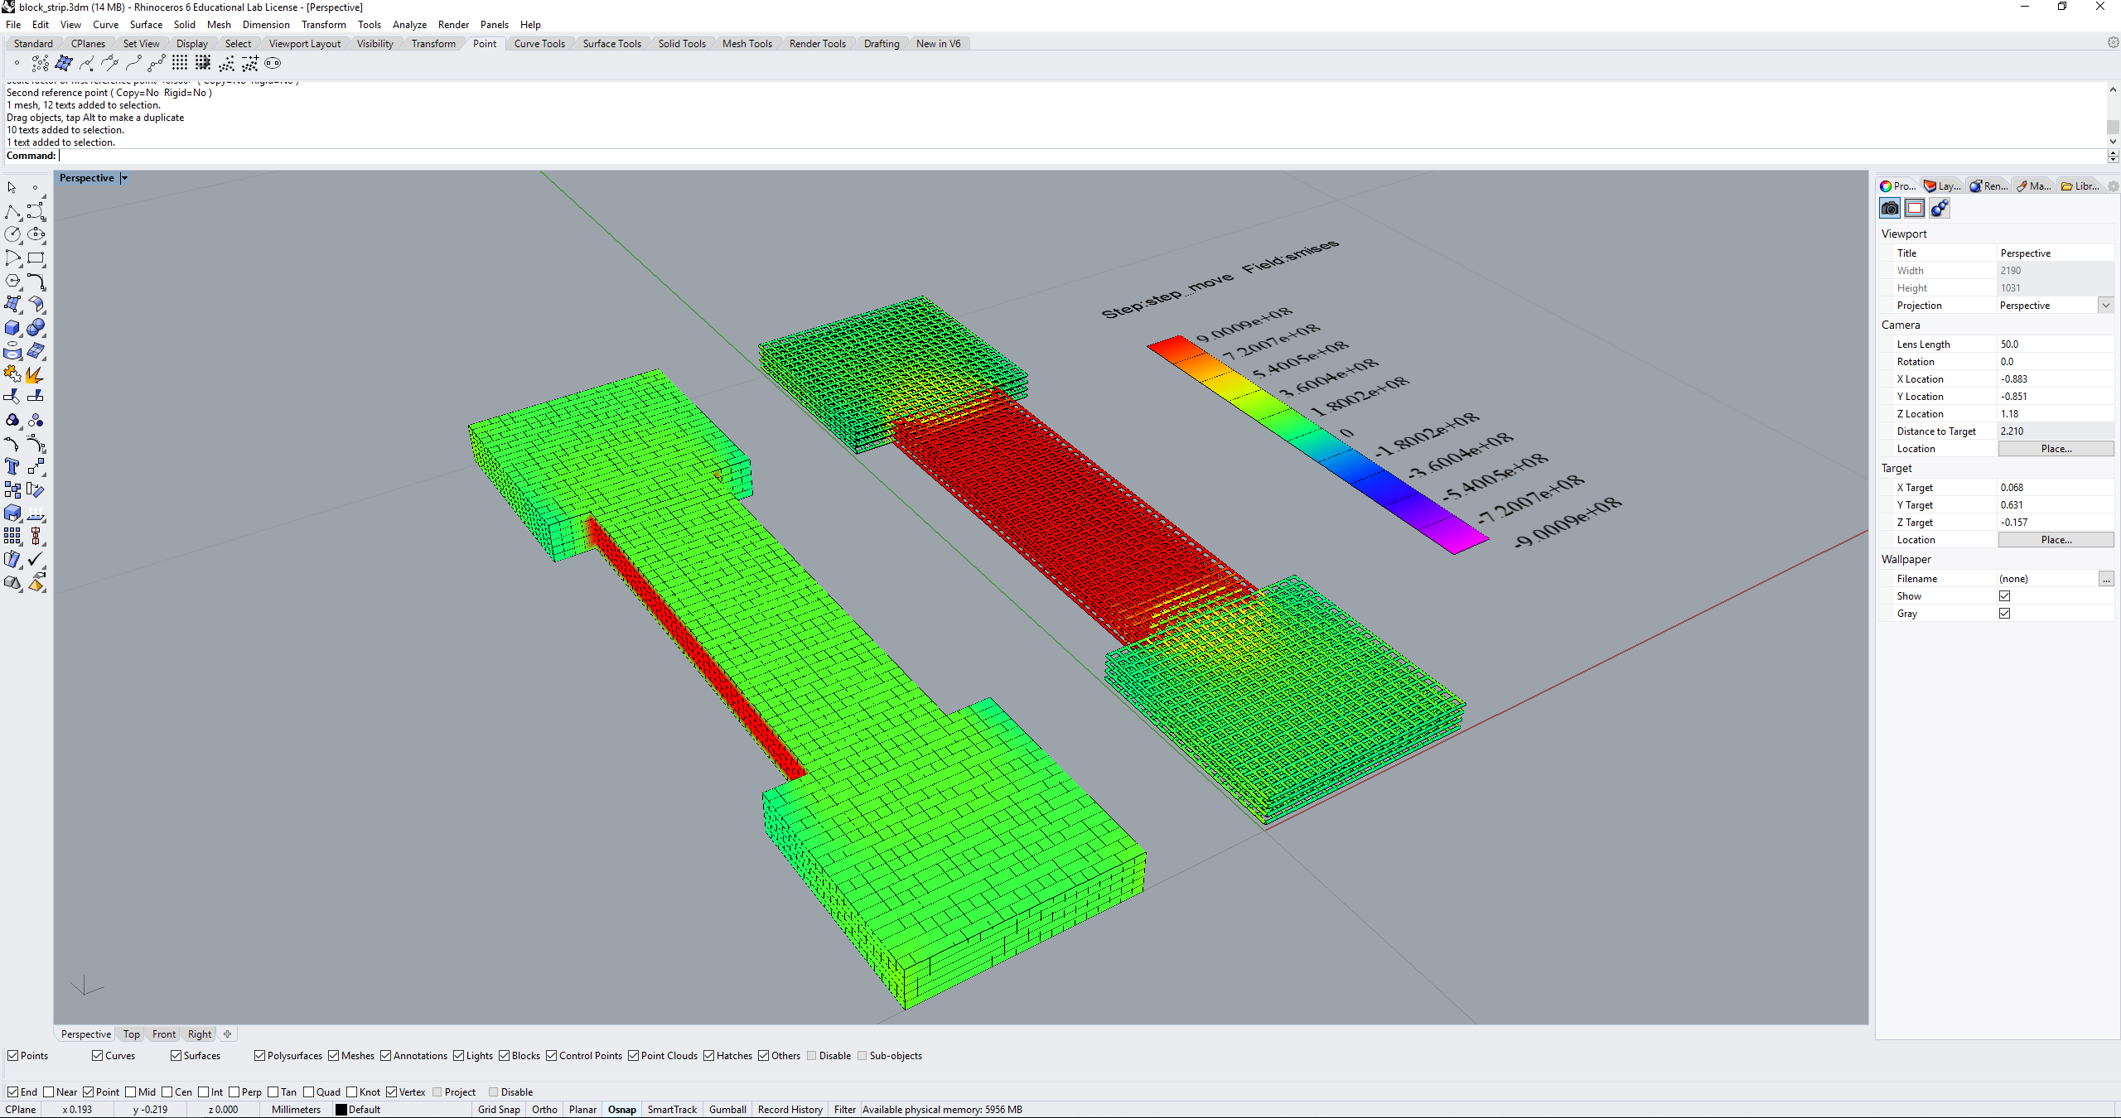
Task: Open the Perspective viewport title menu arrow
Action: click(124, 178)
